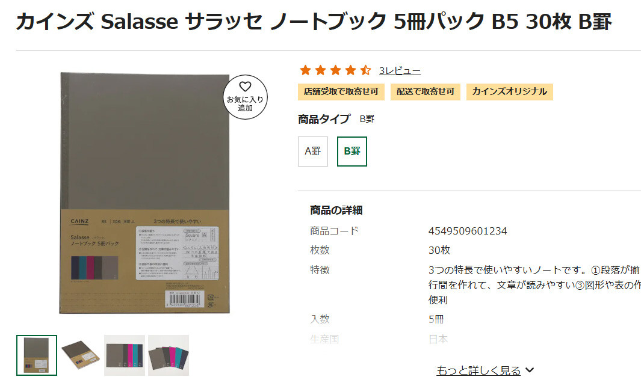This screenshot has height=377, width=641.
Task: Open the 3レビュー reviews link
Action: (x=400, y=71)
